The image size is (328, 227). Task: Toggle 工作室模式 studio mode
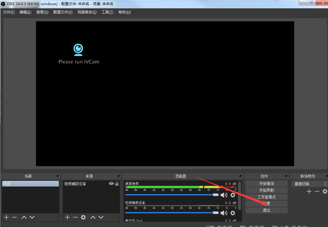tap(266, 197)
